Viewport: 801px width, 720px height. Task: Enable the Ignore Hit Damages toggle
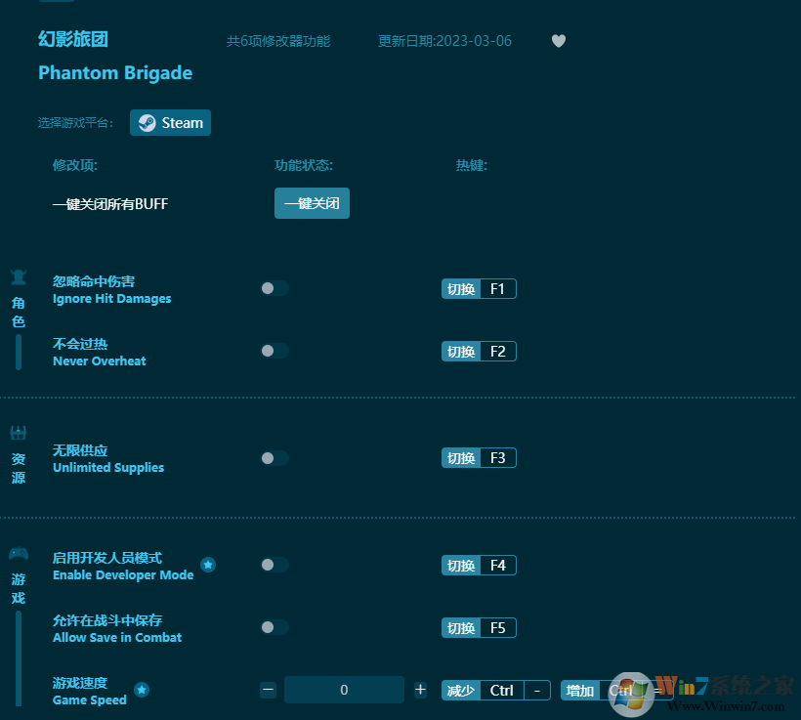(274, 288)
